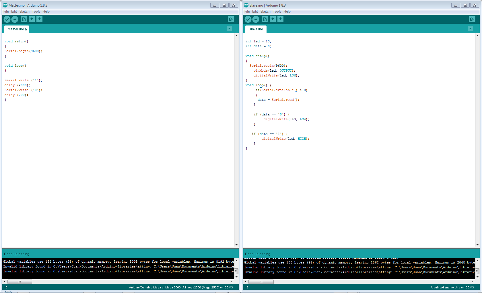Screen dimensions: 482x293
Task: Click "Serial.write ('0');" line in Master.ino
Action: coord(24,90)
